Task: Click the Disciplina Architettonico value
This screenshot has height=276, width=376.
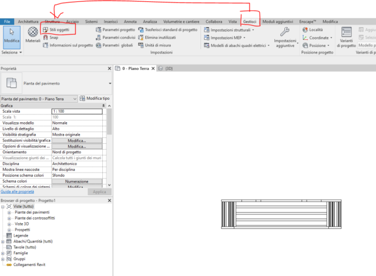Action: [77, 164]
